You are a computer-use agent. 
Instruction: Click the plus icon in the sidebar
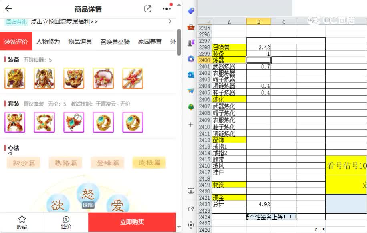tap(190, 125)
